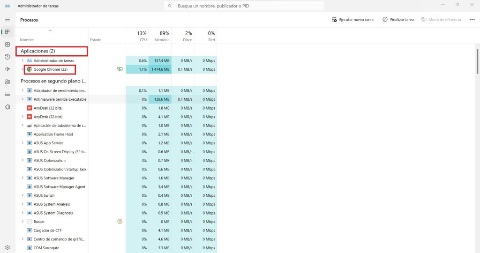Click the Task Manager title bar icon
Screen dimensions: 480x253
[7, 6]
